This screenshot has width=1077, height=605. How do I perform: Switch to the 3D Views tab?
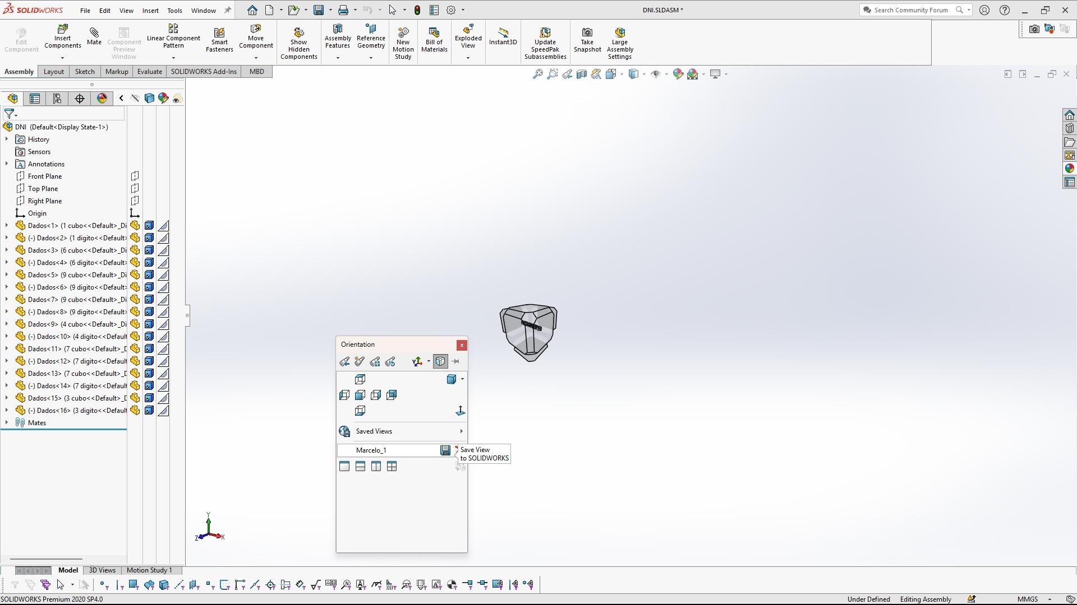102,570
